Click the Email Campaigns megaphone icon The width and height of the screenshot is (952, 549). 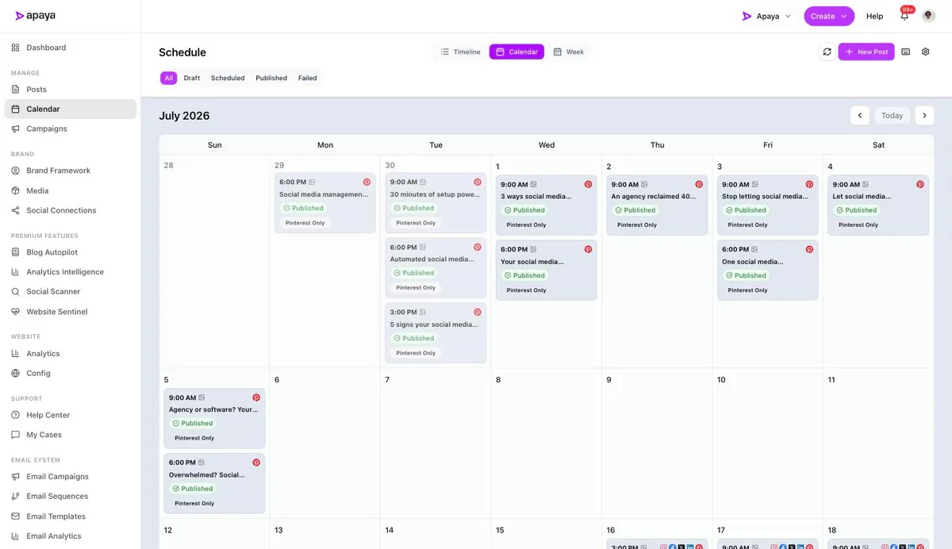click(x=16, y=477)
